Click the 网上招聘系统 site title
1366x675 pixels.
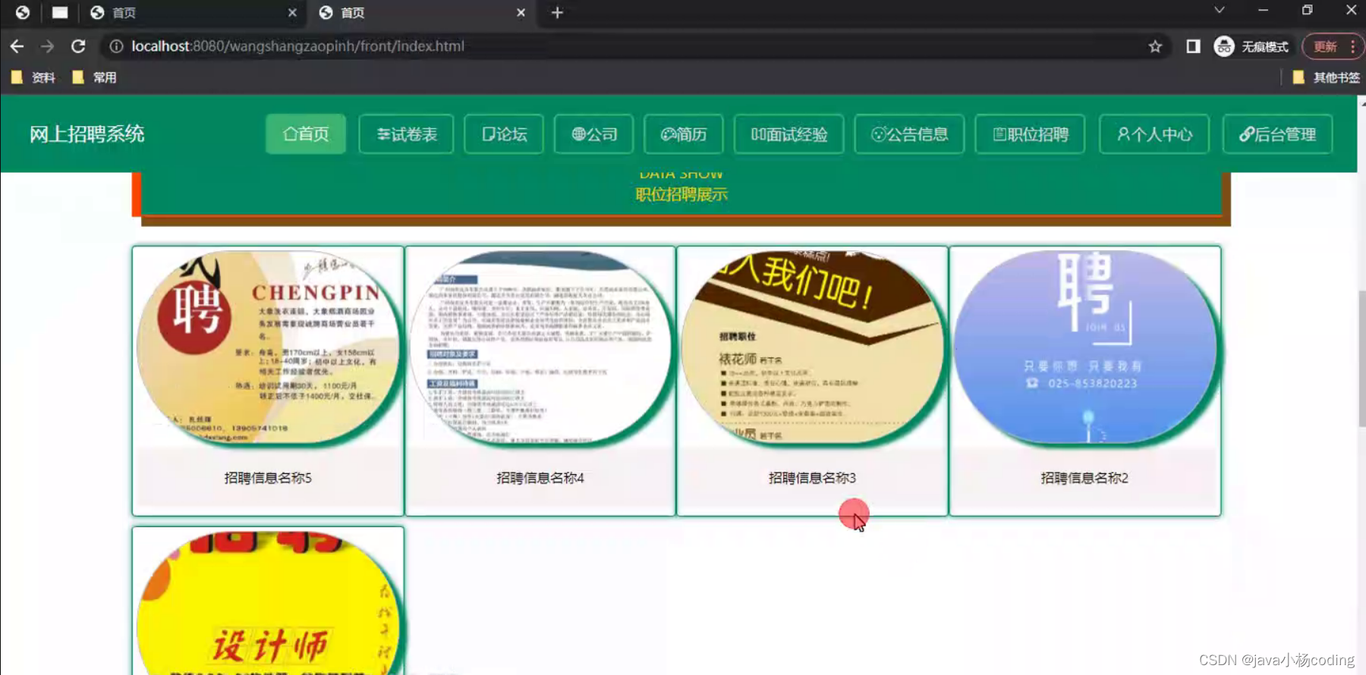[x=87, y=134]
